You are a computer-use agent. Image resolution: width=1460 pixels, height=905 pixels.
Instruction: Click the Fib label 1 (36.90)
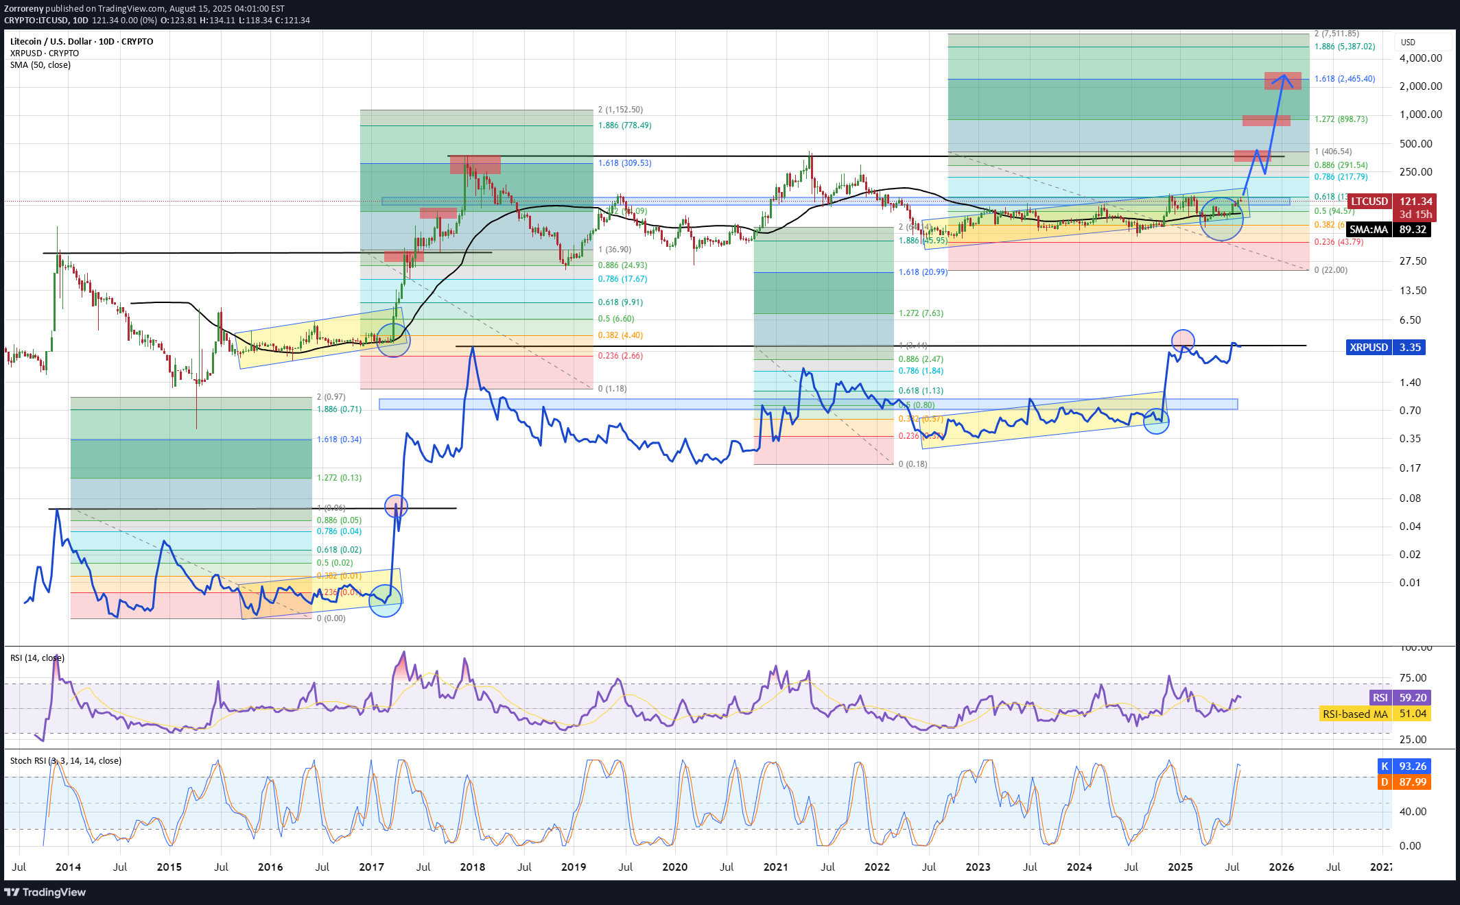click(x=615, y=250)
